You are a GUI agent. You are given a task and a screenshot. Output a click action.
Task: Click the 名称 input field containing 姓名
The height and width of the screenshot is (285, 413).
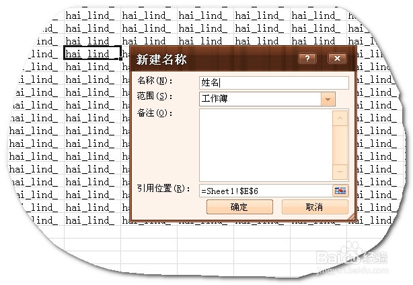(x=274, y=83)
